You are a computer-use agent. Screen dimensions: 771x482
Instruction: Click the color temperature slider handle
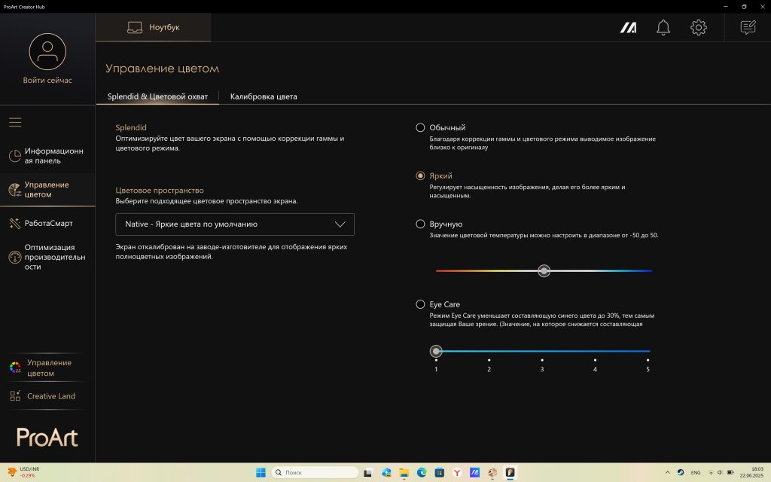coord(544,270)
